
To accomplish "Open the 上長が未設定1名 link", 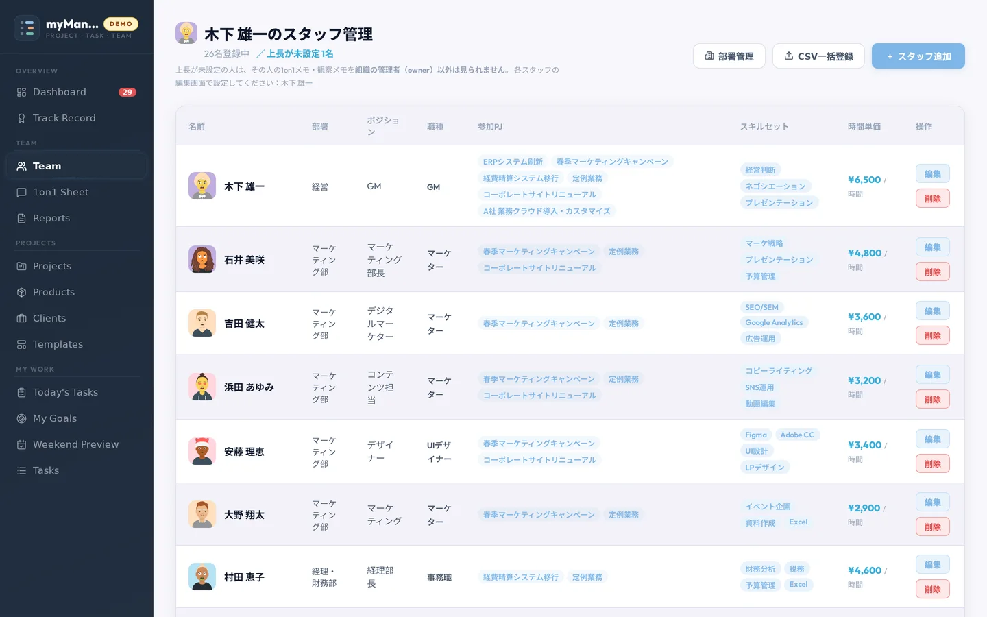I will coord(295,53).
